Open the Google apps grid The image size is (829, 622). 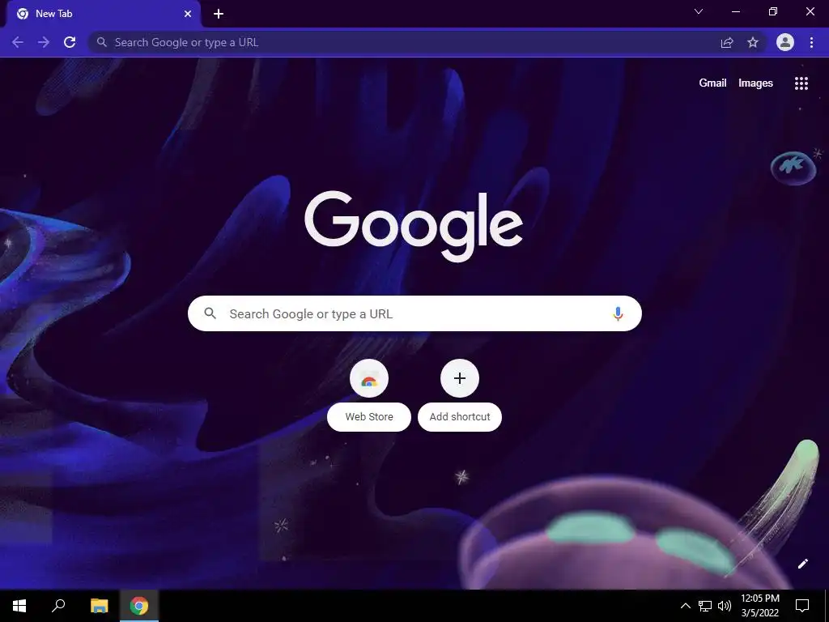pyautogui.click(x=801, y=83)
